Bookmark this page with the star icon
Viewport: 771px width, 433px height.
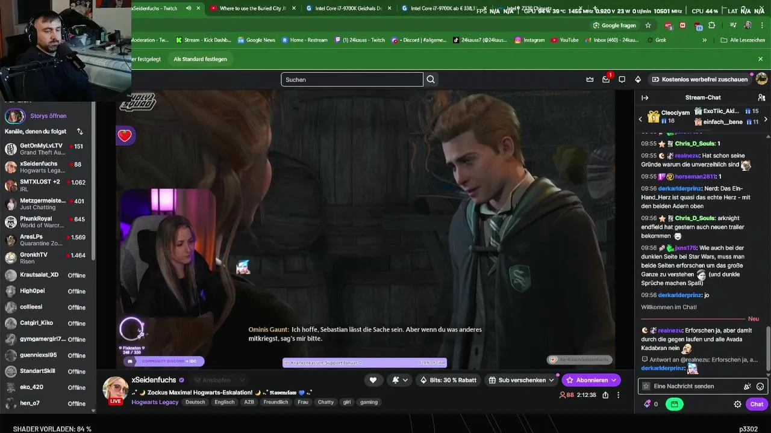coord(648,25)
